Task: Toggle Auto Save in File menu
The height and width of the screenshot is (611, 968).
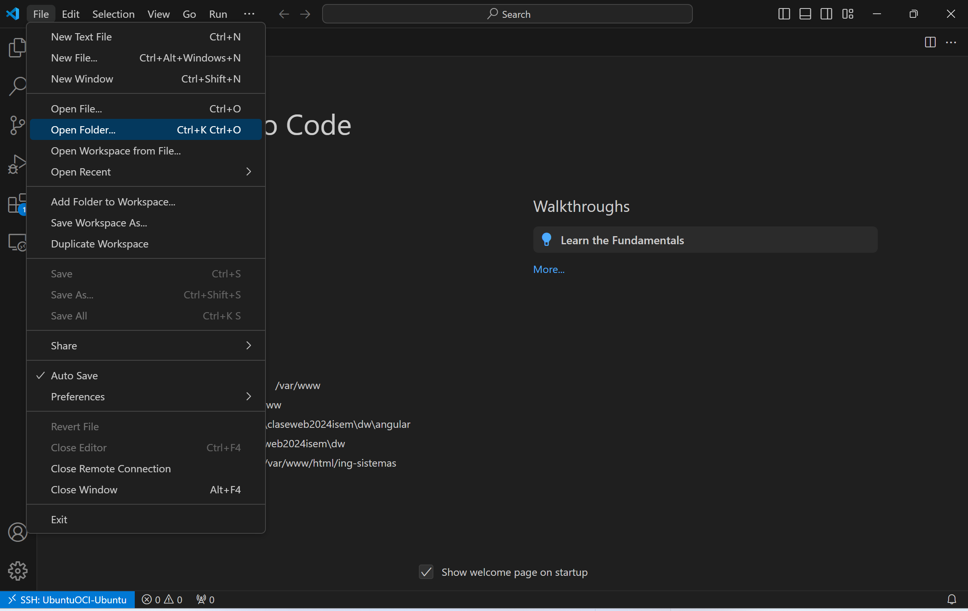Action: [x=146, y=376]
